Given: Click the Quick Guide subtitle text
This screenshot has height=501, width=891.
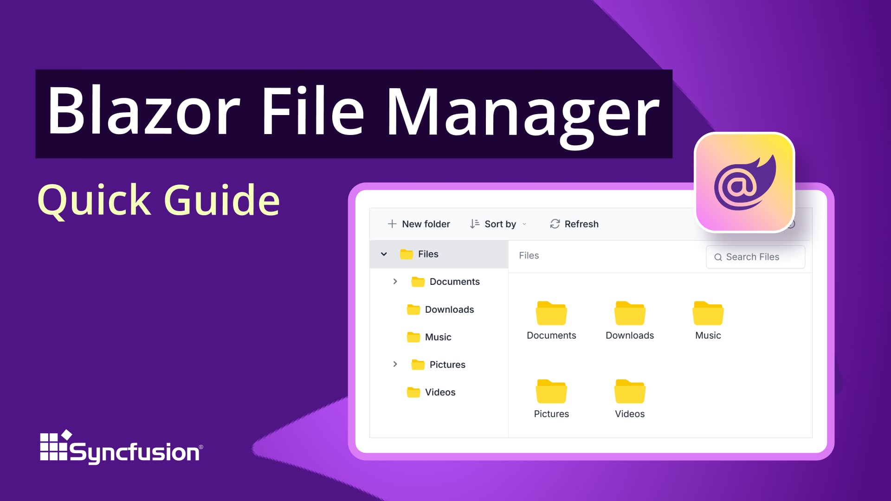Looking at the screenshot, I should (159, 200).
